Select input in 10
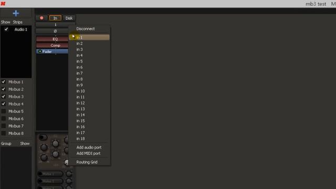 90,91
